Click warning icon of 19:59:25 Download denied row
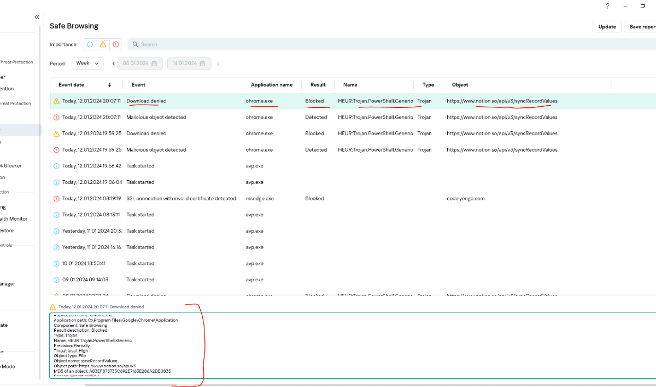Screen dimensions: 656x387 coord(56,134)
